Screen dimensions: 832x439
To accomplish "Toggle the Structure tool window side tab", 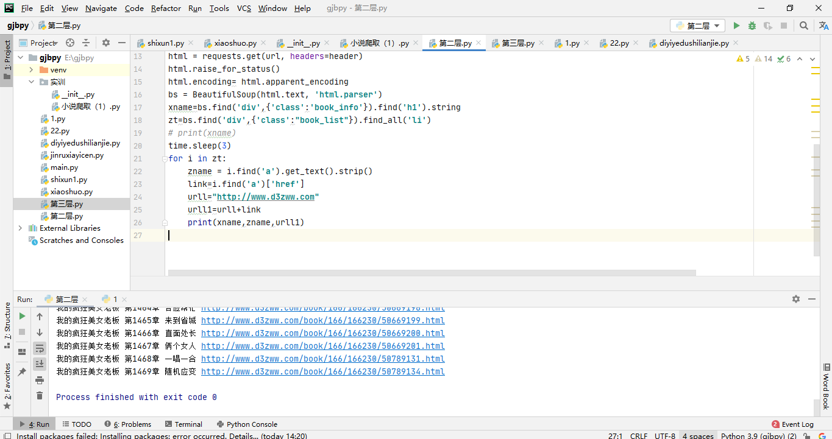I will pyautogui.click(x=7, y=326).
